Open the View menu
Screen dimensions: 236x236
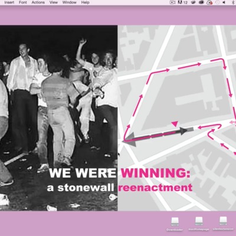pos(54,2)
